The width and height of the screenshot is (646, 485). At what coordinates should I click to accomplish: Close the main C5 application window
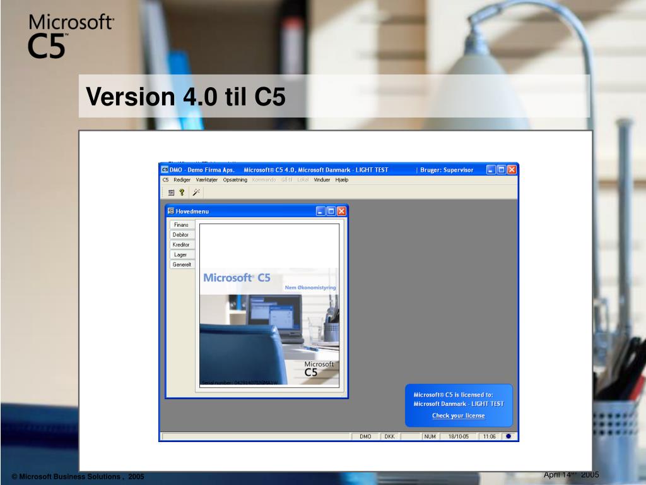pos(512,169)
